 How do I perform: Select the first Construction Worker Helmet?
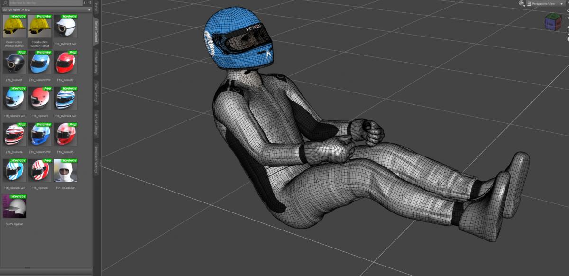14,27
